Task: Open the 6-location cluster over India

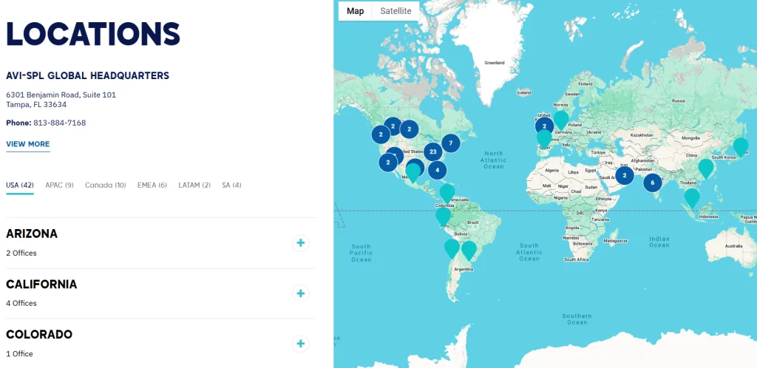Action: tap(653, 183)
